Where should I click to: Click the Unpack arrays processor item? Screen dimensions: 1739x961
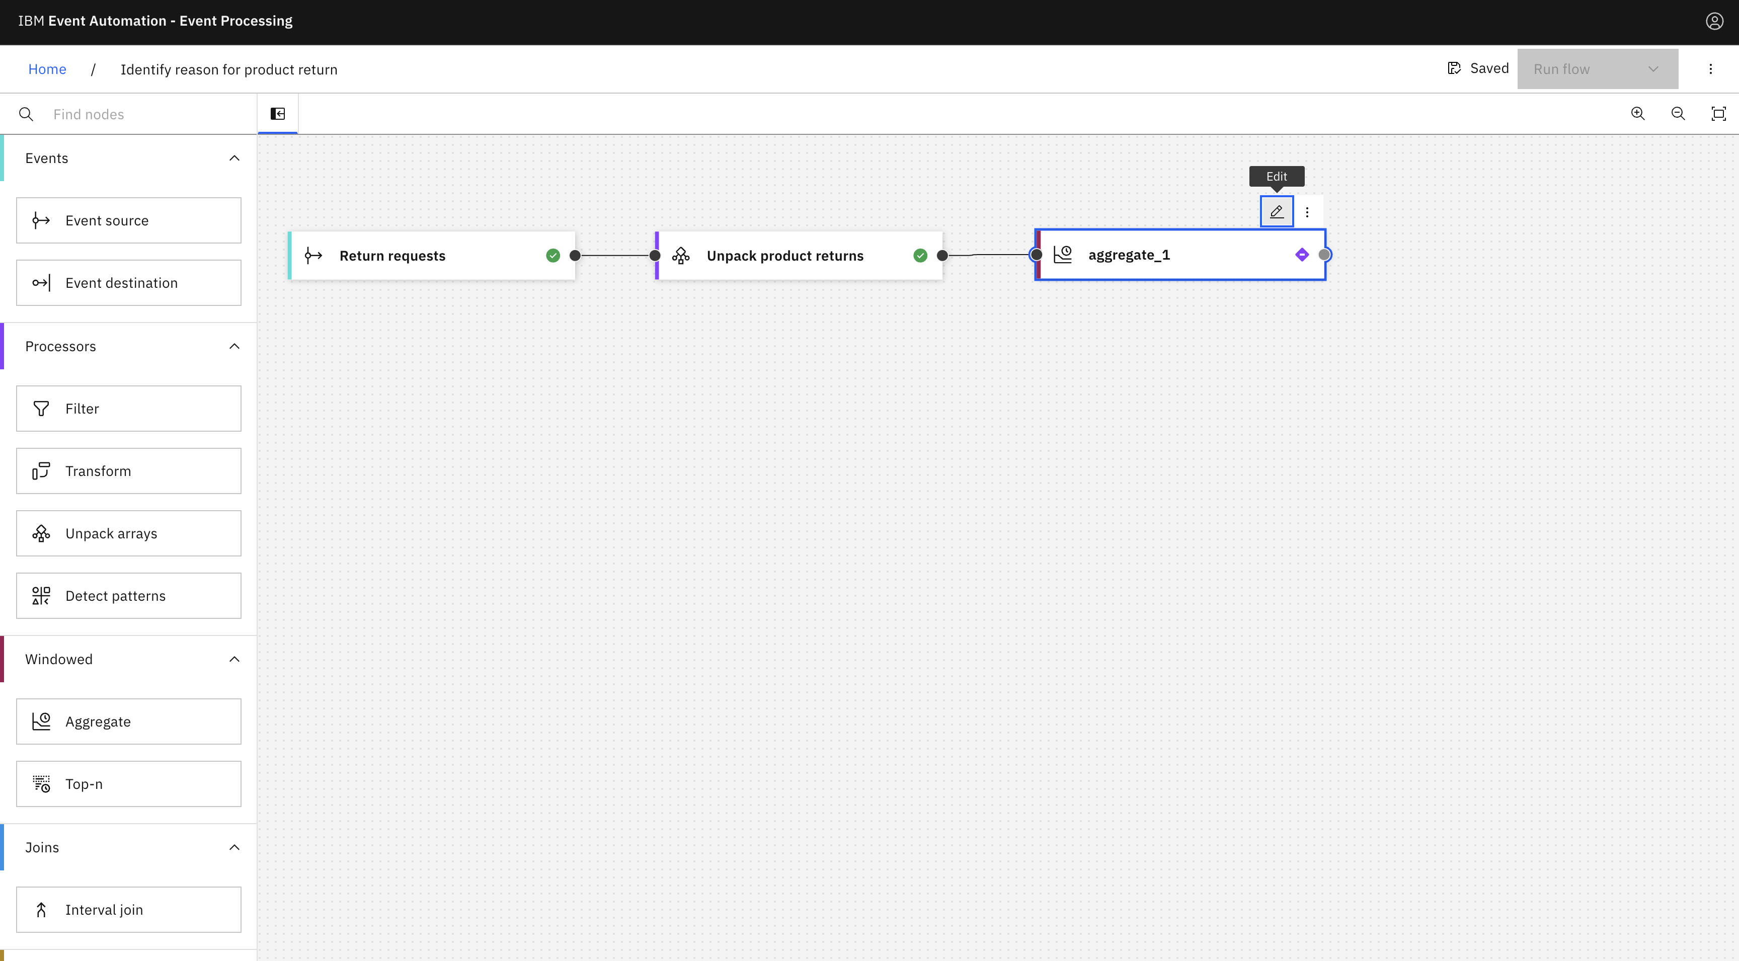tap(129, 534)
